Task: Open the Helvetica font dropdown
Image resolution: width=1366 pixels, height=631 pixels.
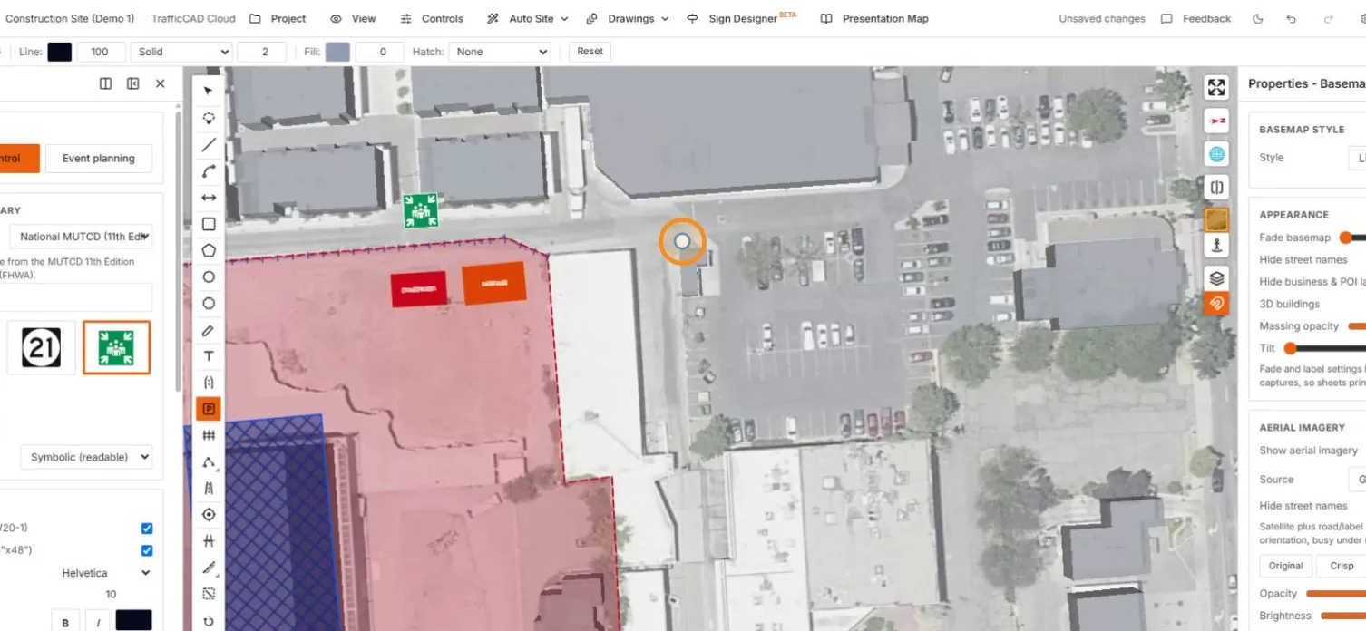Action: point(105,573)
